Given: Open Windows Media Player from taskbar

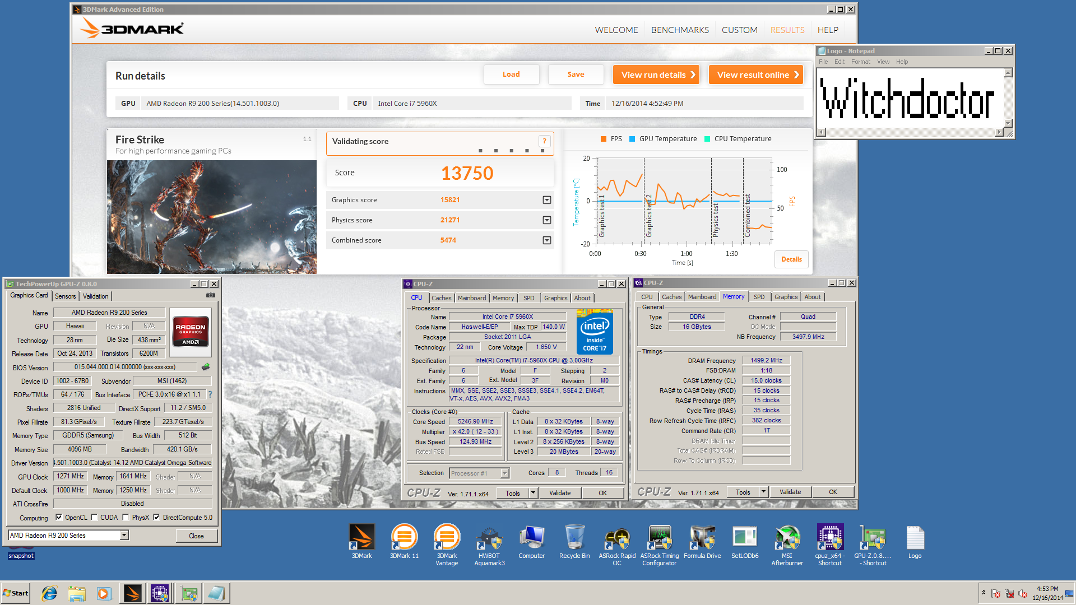Looking at the screenshot, I should pyautogui.click(x=104, y=593).
